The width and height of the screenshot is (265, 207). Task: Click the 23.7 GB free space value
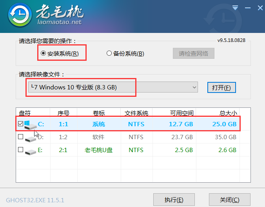[x=182, y=137]
